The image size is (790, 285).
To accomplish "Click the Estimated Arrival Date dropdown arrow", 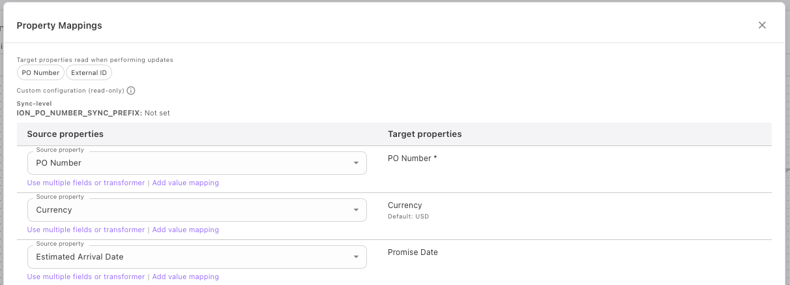I will [356, 257].
